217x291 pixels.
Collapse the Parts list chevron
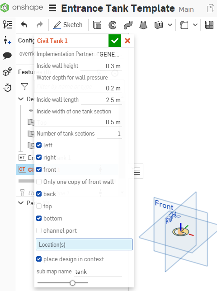pos(21,203)
